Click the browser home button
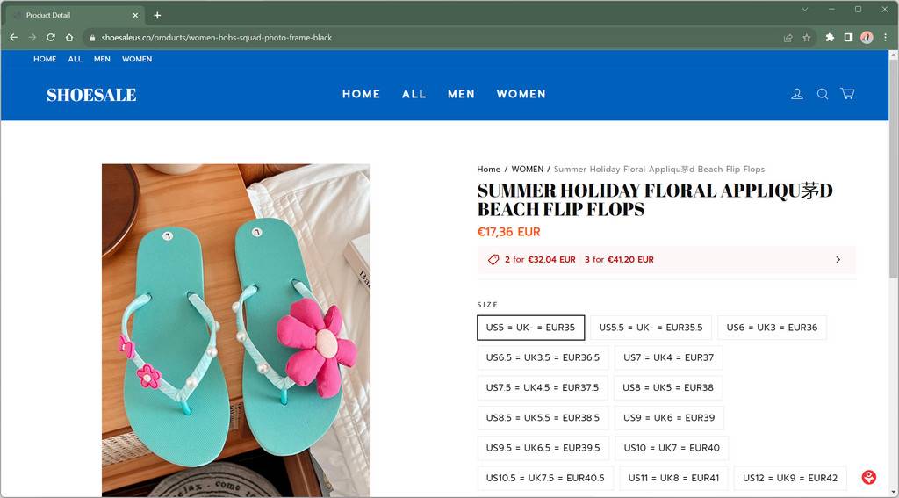The width and height of the screenshot is (899, 498). pos(69,38)
